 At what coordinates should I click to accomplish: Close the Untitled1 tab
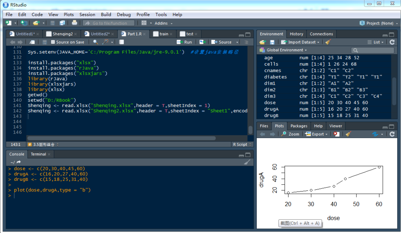pos(38,34)
